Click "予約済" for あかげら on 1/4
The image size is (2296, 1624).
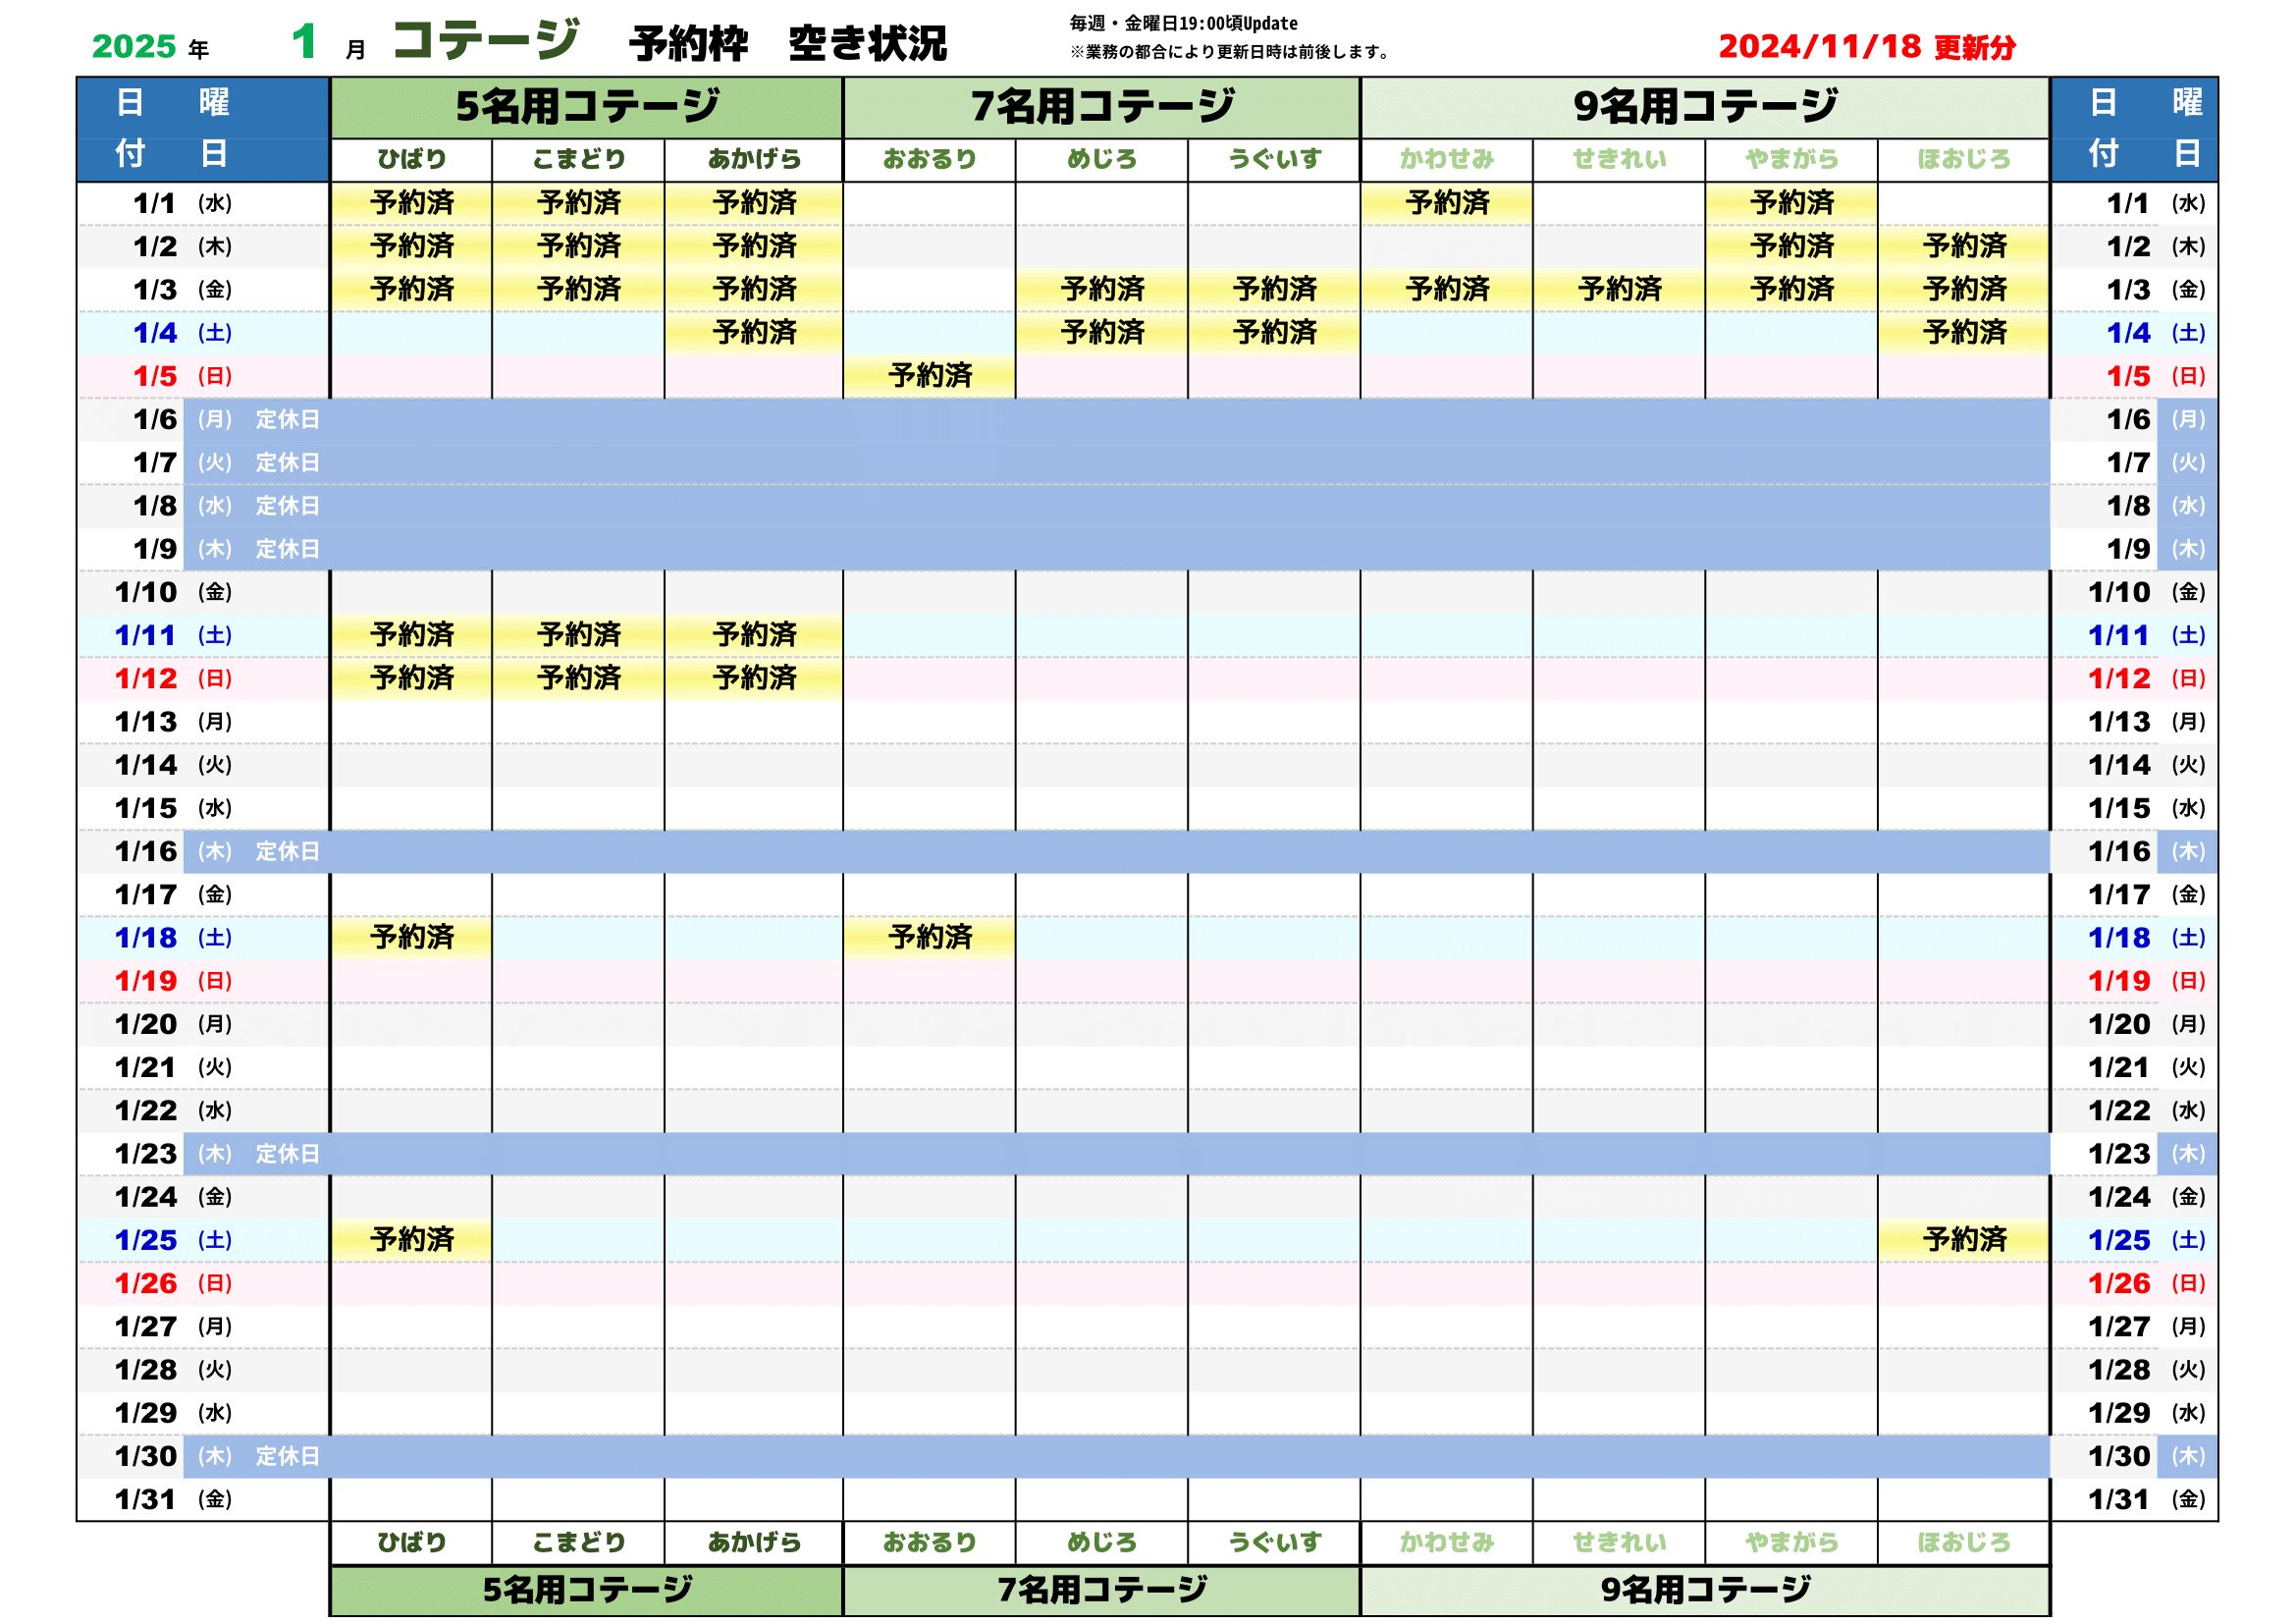(x=755, y=333)
